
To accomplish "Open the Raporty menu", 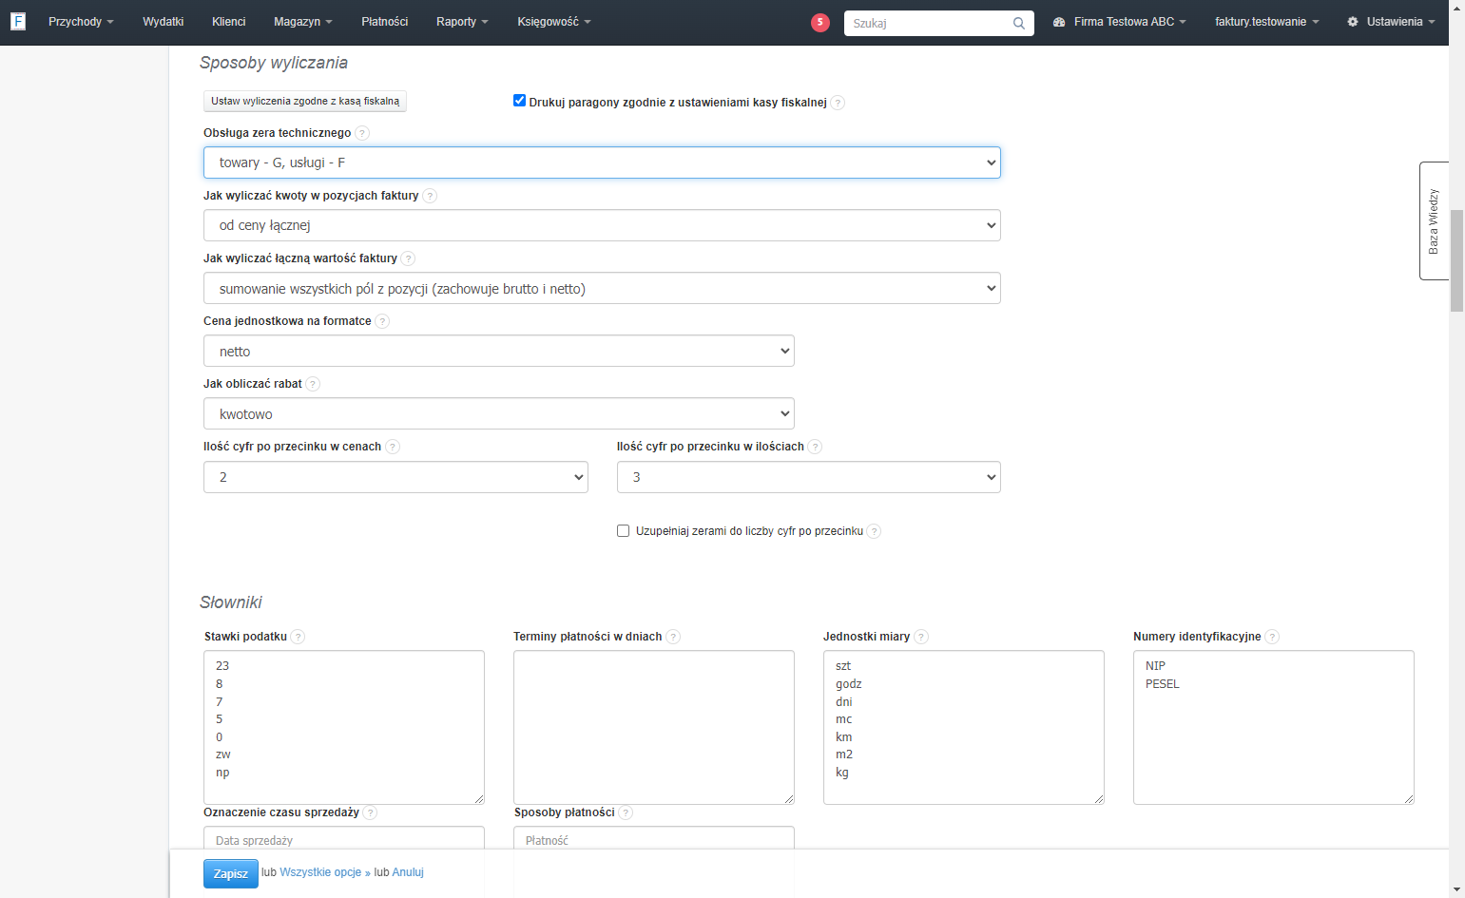I will [462, 22].
